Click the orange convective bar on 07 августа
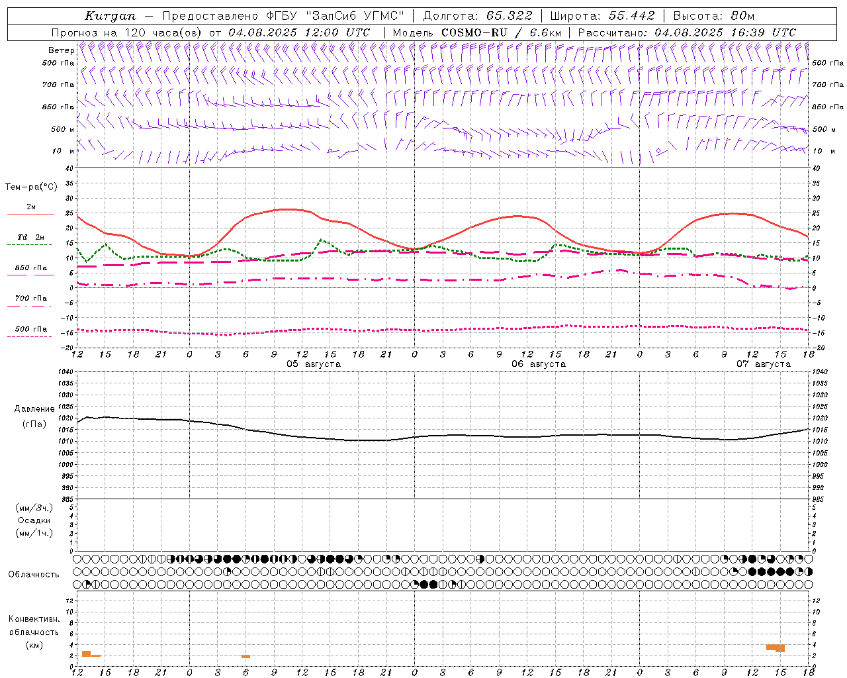Screen dimensions: 847x678 tap(776, 648)
